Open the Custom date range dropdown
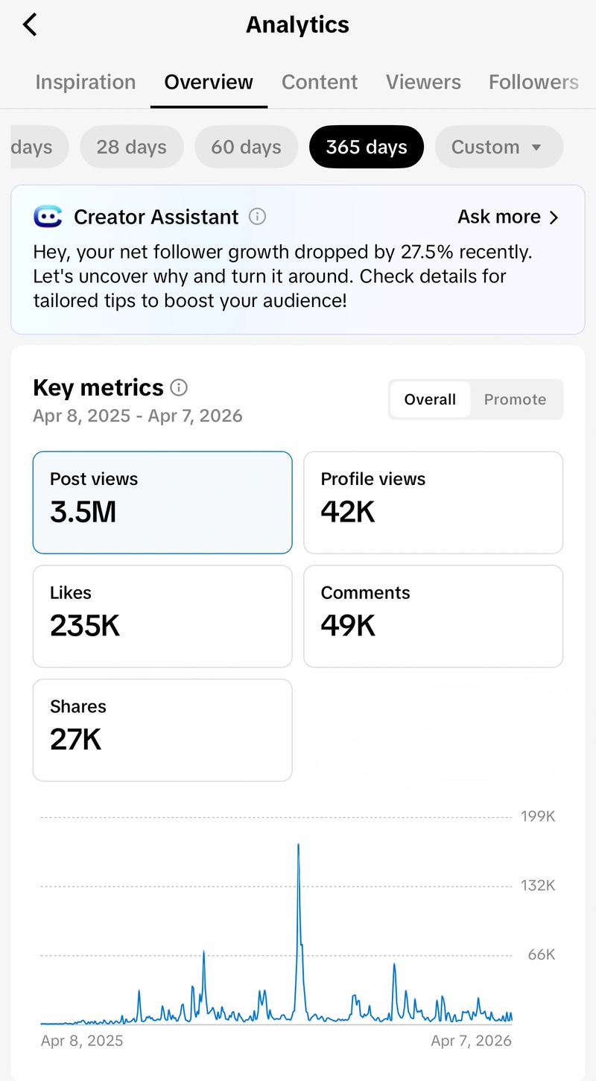Viewport: 596px width, 1081px height. click(498, 147)
